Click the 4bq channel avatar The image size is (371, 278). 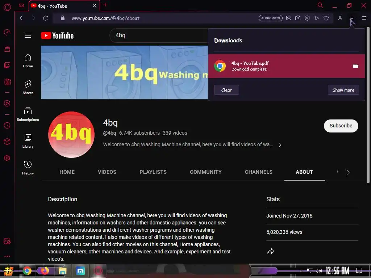[71, 135]
